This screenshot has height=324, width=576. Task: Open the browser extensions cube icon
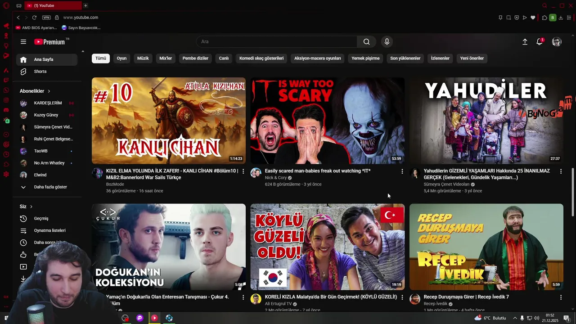(544, 18)
